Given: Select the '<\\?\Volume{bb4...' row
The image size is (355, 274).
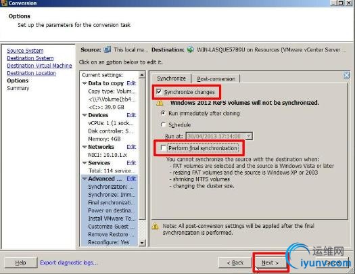Looking at the screenshot, I should point(112,99).
